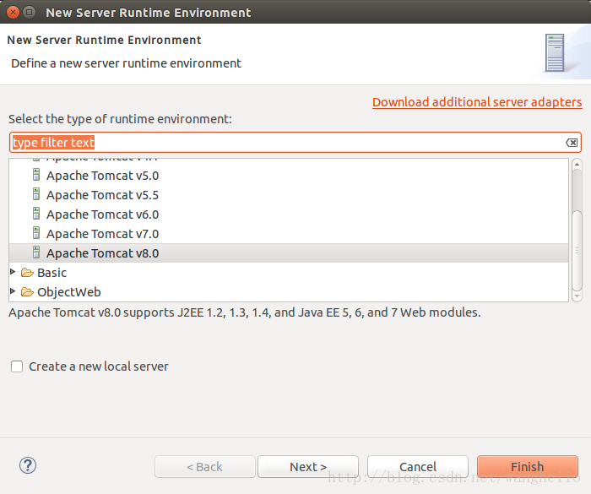Select Apache Tomcat v6.0 runtime
The height and width of the screenshot is (494, 591).
point(289,214)
